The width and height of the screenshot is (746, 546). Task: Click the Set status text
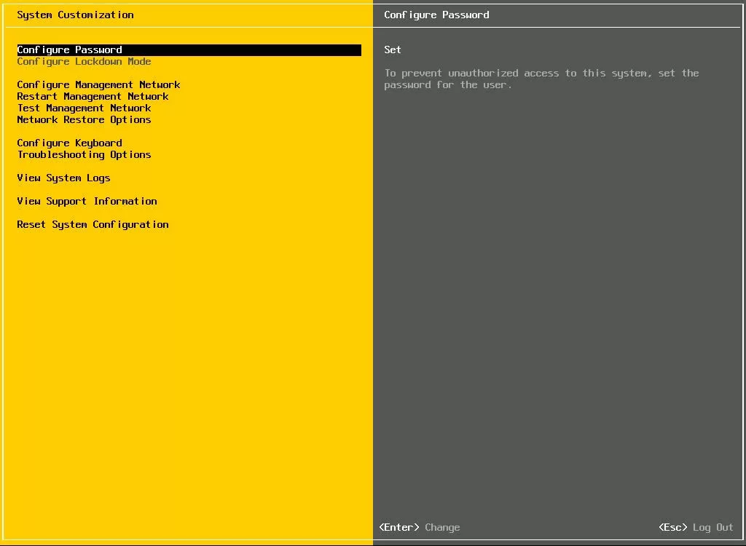[393, 50]
